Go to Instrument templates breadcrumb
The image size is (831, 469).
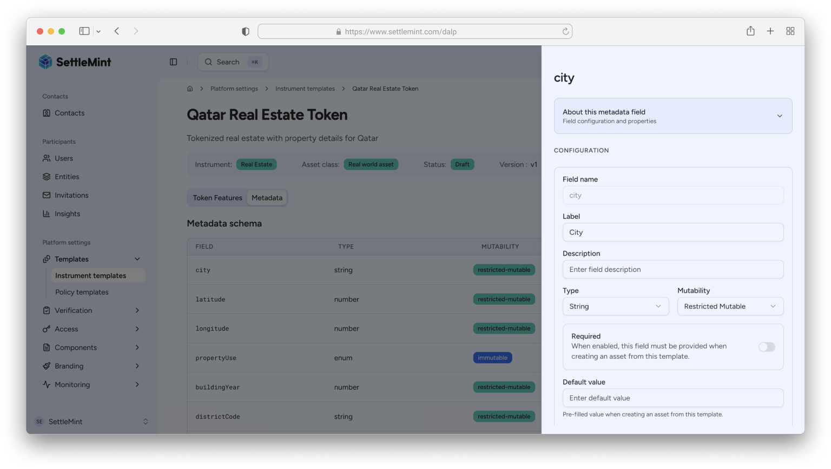pyautogui.click(x=305, y=89)
